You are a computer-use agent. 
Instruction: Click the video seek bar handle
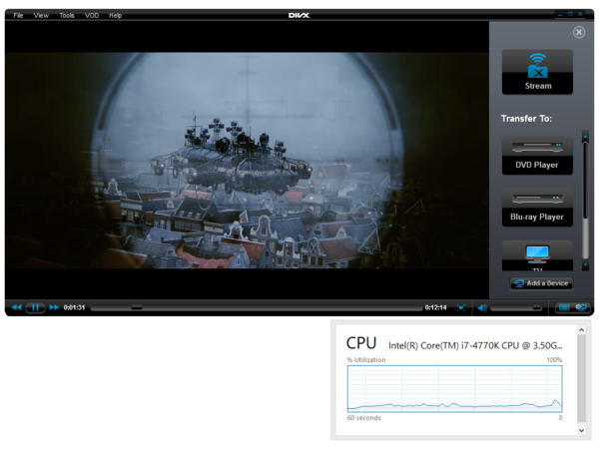137,307
